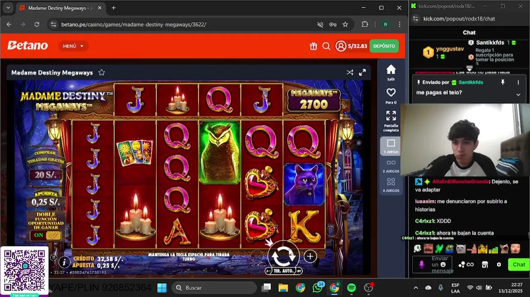
Task: Open the Kick shop storefront icon
Action: coord(485,264)
